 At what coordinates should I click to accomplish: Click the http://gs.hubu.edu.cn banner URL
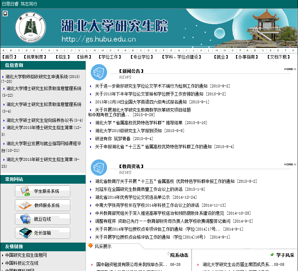tap(99, 39)
